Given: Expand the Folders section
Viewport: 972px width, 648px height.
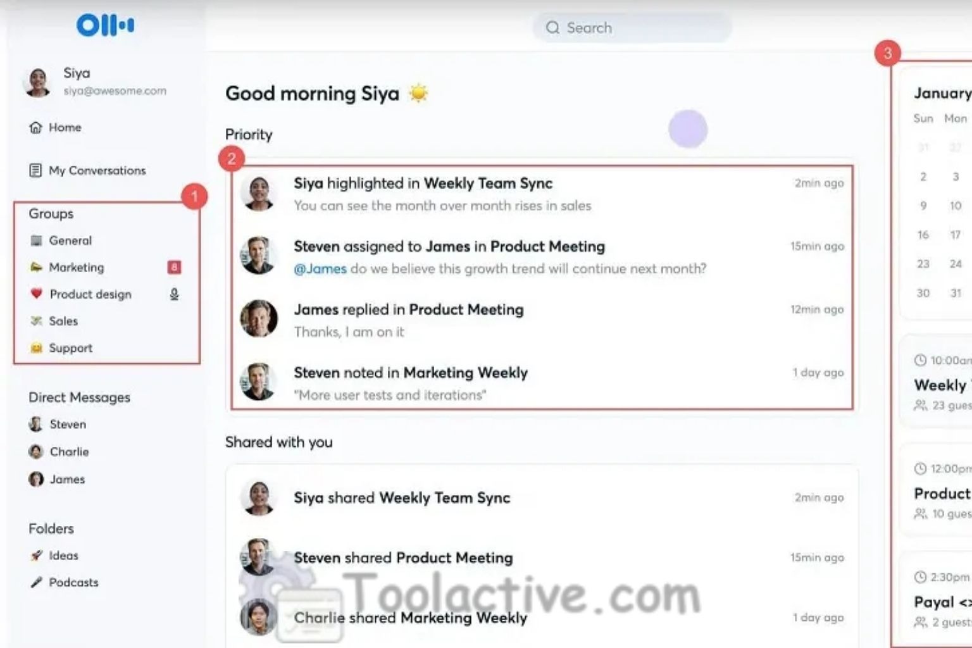Looking at the screenshot, I should pyautogui.click(x=51, y=528).
